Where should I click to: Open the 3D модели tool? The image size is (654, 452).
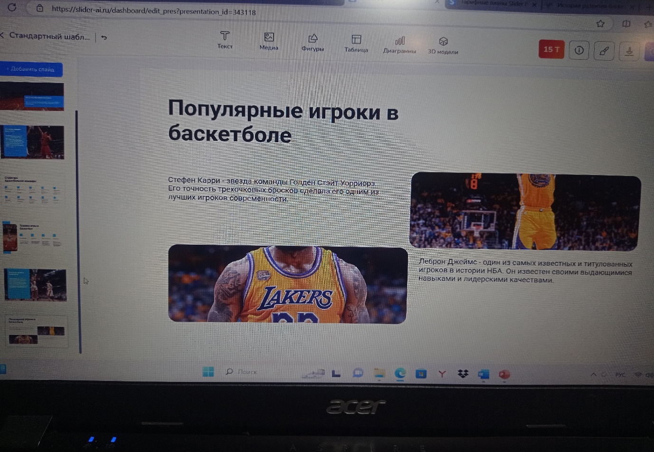(443, 46)
